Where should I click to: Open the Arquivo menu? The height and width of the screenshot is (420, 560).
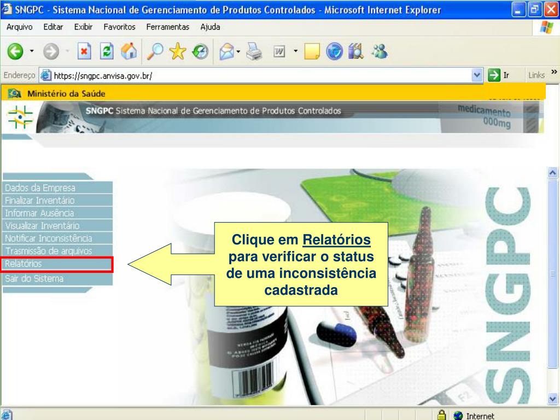(19, 27)
